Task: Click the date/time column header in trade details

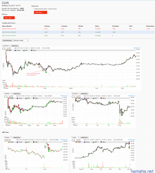Action: click(x=7, y=26)
